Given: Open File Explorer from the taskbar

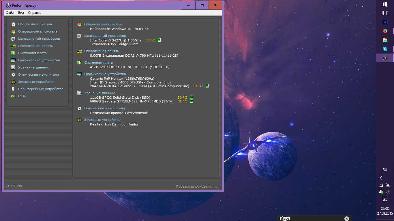Looking at the screenshot, I should tap(385, 40).
